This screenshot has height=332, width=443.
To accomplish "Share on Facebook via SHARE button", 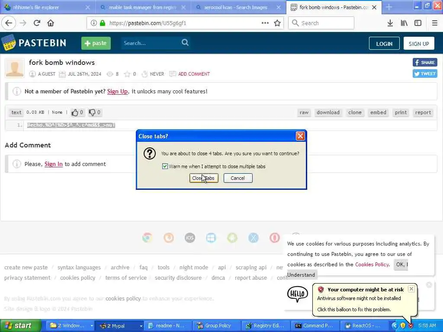I will click(425, 62).
